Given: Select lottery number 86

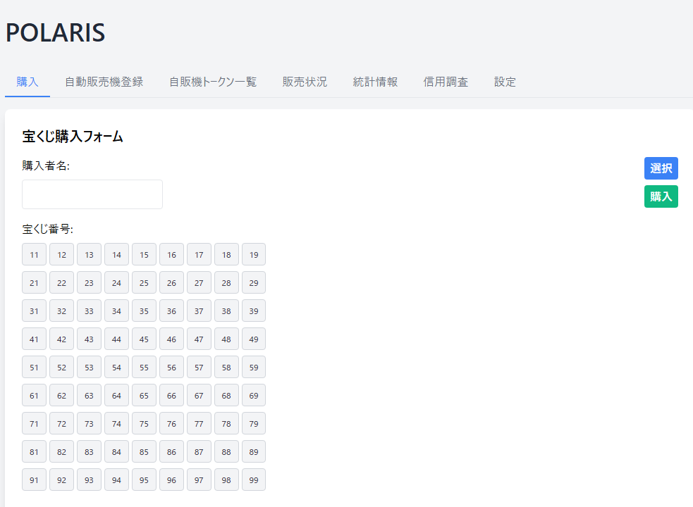Looking at the screenshot, I should coord(171,452).
